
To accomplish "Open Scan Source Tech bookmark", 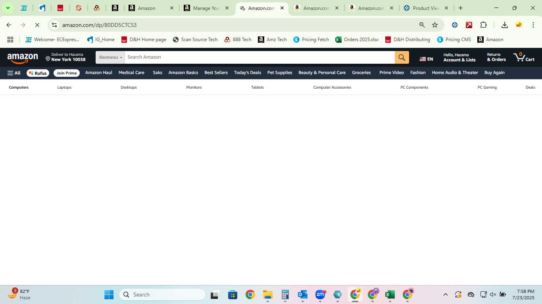I will click(x=195, y=40).
